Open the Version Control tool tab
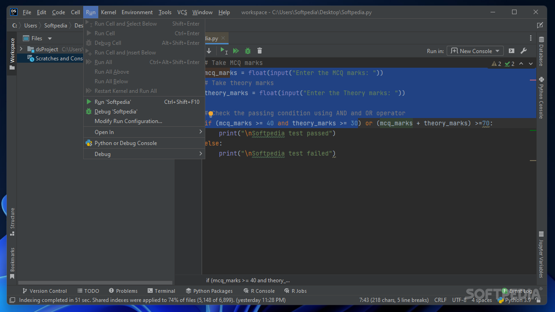 44,291
